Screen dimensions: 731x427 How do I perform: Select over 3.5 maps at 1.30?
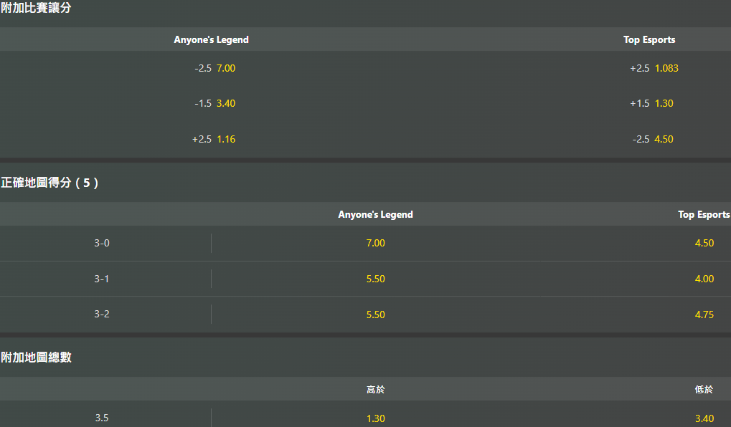(x=376, y=418)
